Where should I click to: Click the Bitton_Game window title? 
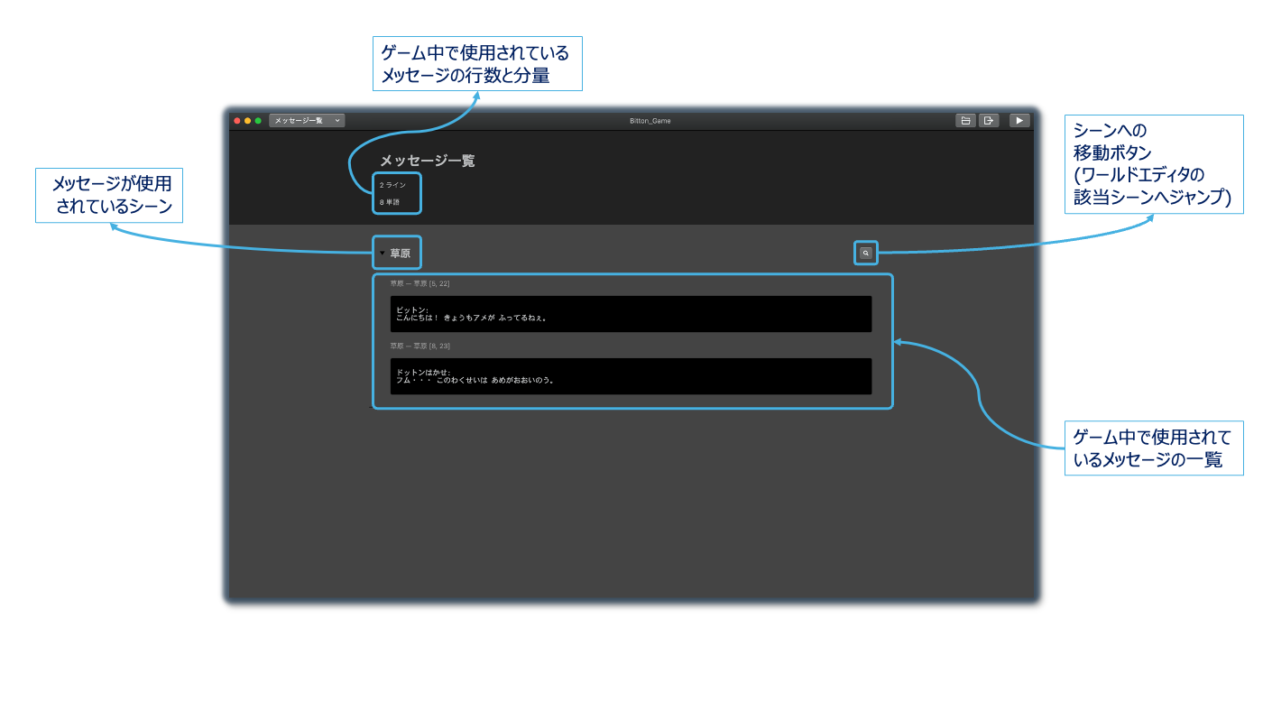(x=650, y=121)
